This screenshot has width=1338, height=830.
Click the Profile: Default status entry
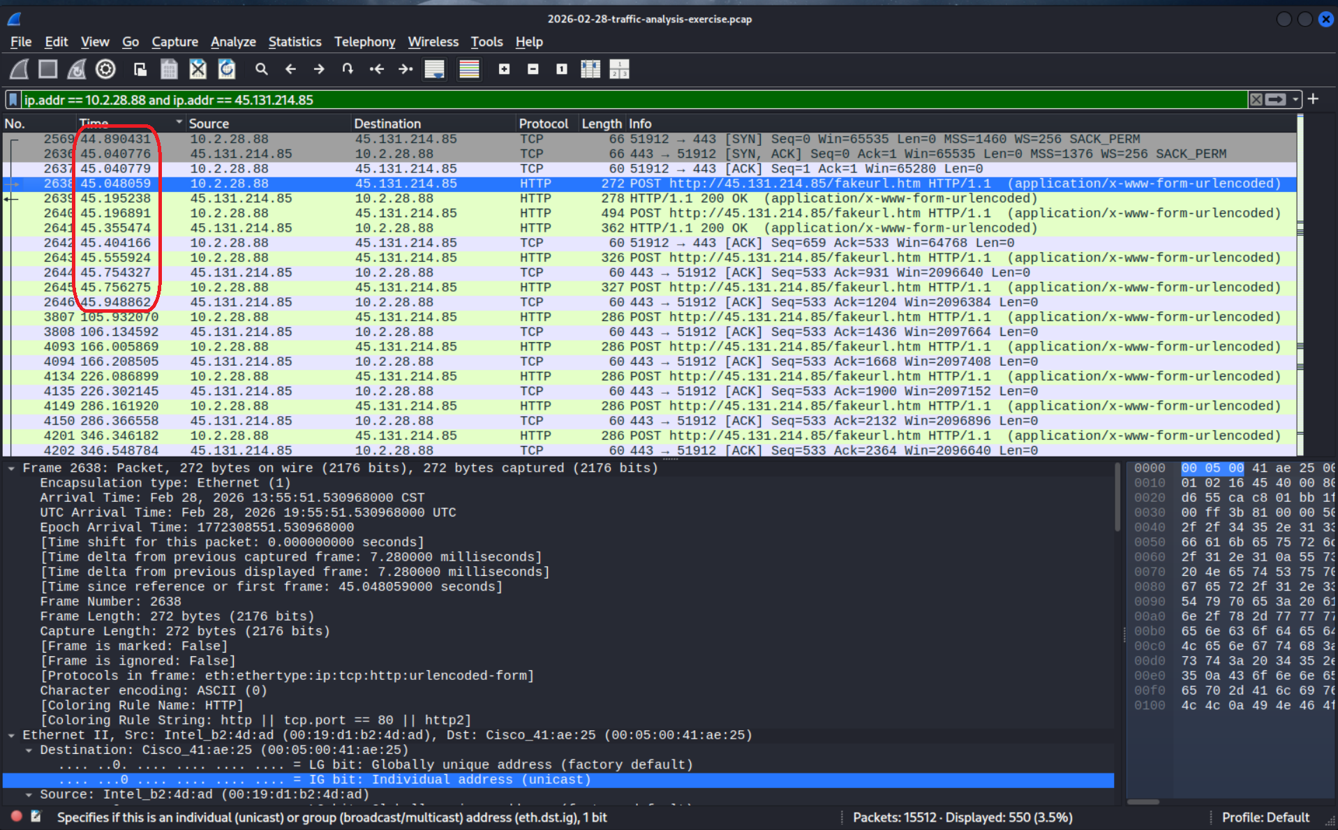pyautogui.click(x=1265, y=817)
